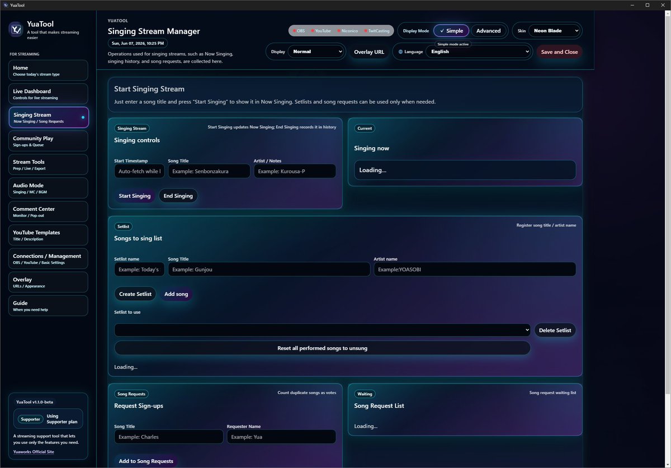Click Save and Close

click(x=559, y=51)
